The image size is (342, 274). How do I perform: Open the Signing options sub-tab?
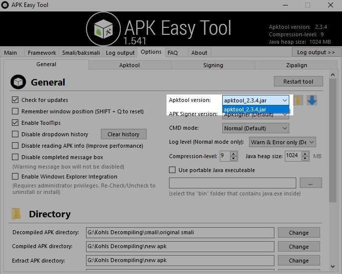(213, 65)
